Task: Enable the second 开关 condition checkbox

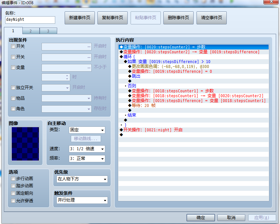Action: click(13, 57)
